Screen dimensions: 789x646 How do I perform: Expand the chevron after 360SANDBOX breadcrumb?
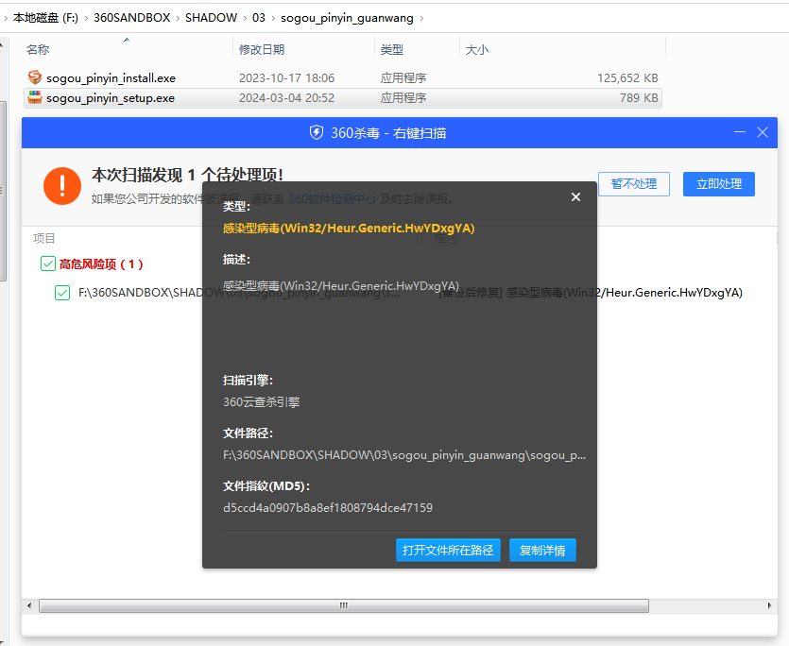[x=178, y=19]
